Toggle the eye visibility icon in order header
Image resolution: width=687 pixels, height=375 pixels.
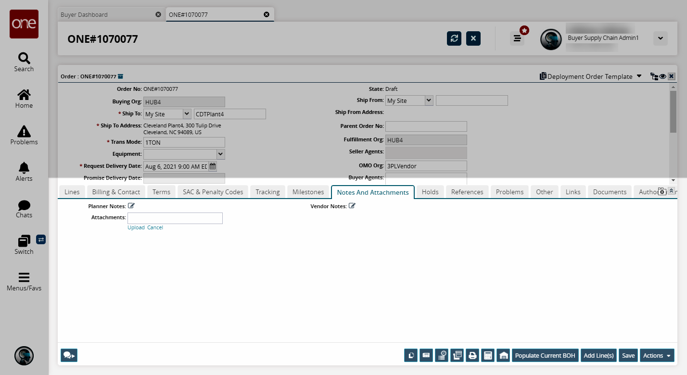tap(662, 76)
